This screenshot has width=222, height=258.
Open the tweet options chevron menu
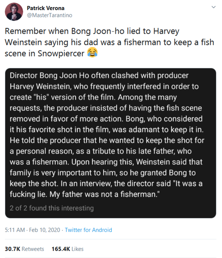[213, 7]
